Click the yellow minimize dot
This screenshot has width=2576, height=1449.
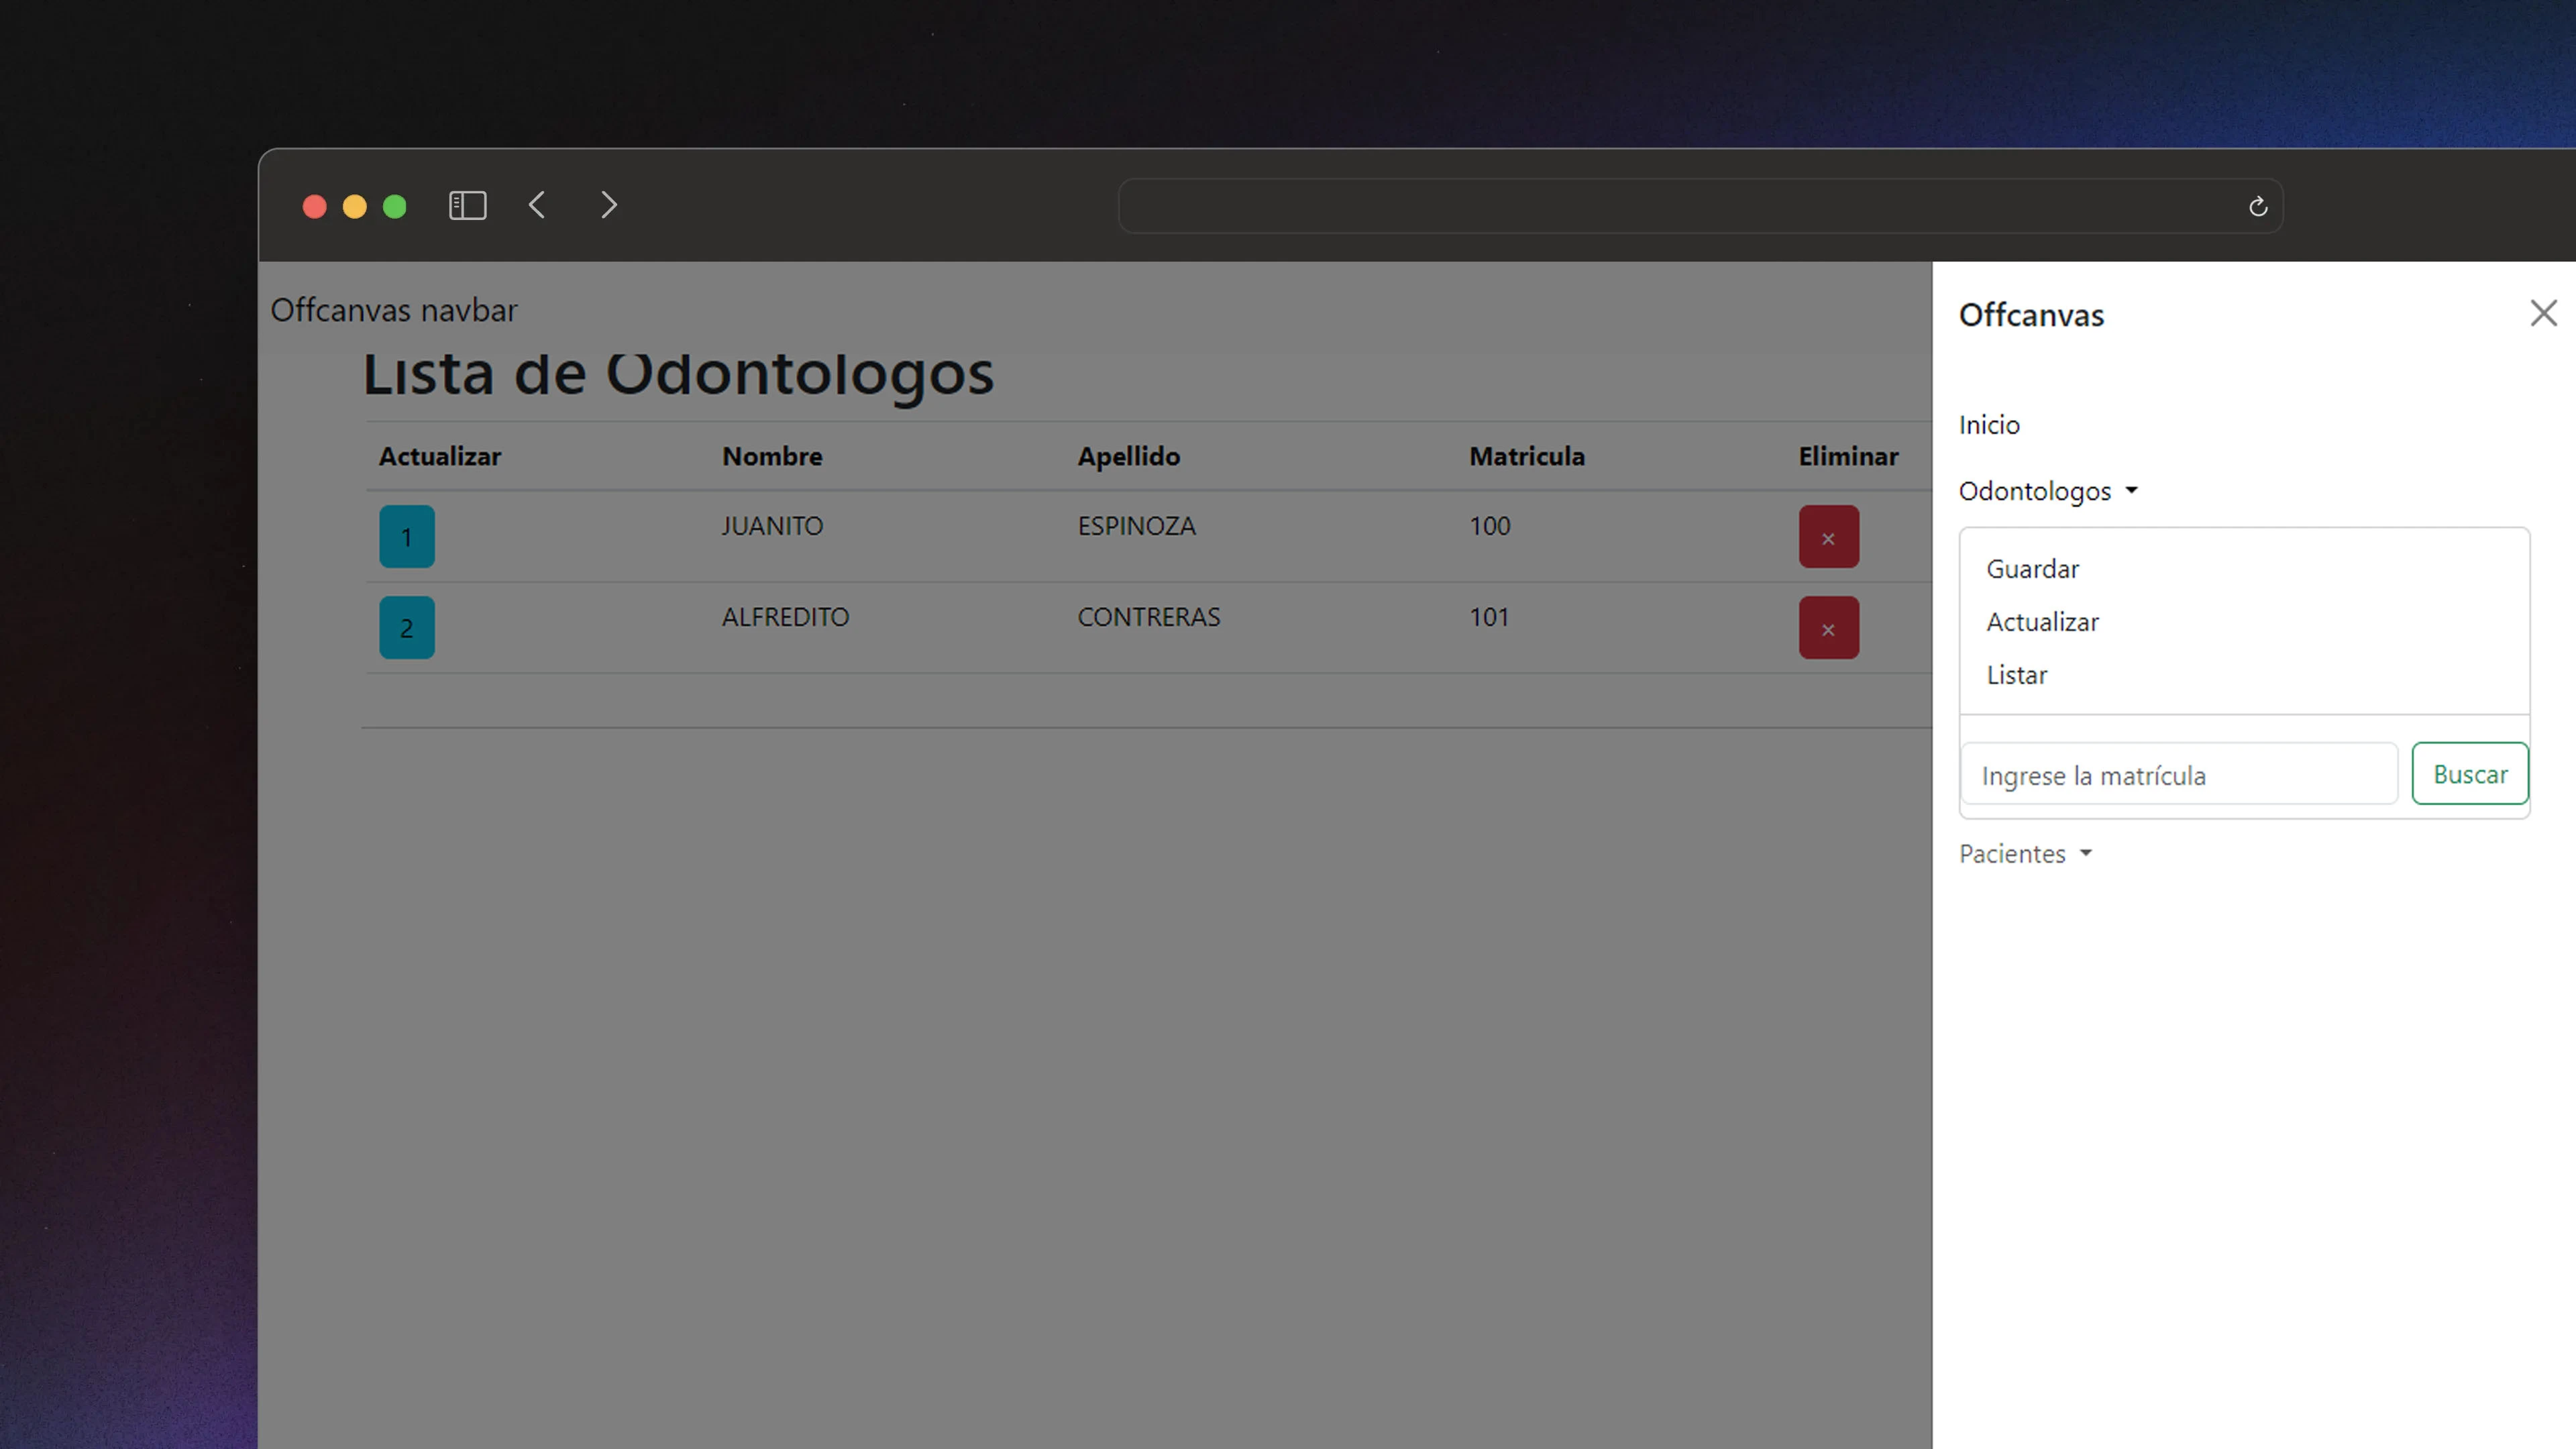point(354,207)
